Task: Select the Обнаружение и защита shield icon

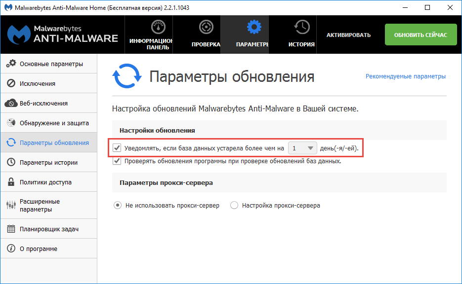Action: tap(11, 122)
